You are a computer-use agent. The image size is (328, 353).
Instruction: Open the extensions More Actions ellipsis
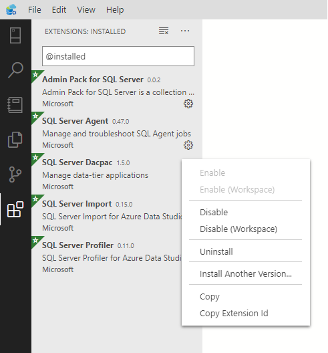point(185,31)
